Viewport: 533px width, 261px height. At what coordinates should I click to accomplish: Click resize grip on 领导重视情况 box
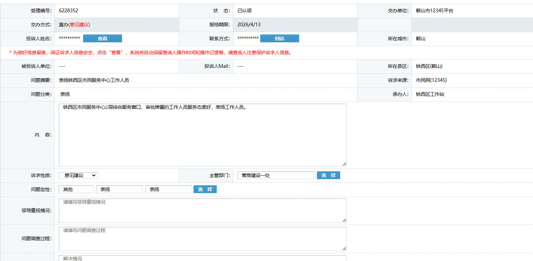344,220
